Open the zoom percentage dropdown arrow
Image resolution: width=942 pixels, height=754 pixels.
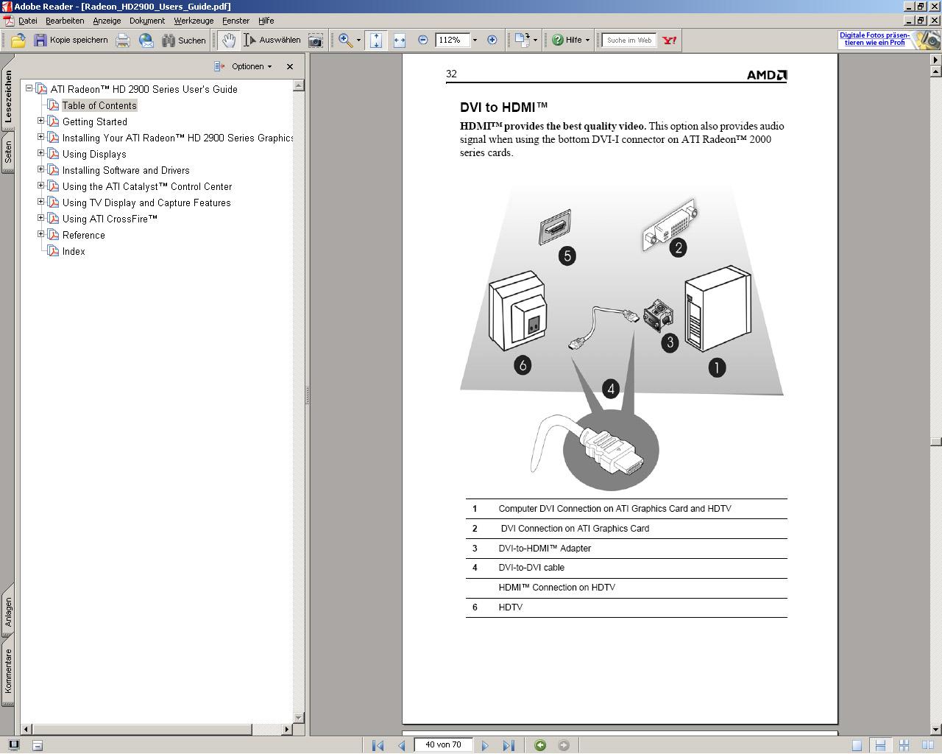point(475,40)
